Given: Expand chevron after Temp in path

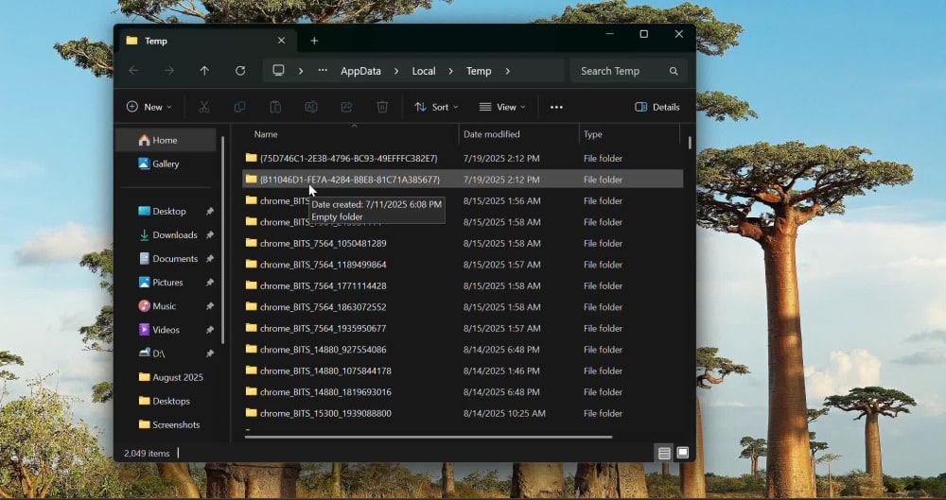Looking at the screenshot, I should pyautogui.click(x=507, y=71).
